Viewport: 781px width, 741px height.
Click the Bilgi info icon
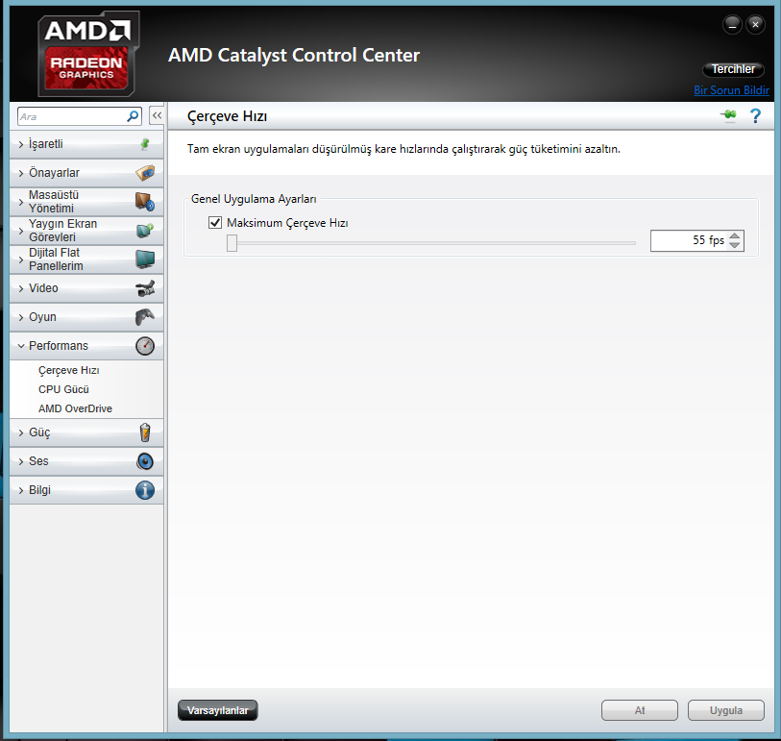point(145,490)
